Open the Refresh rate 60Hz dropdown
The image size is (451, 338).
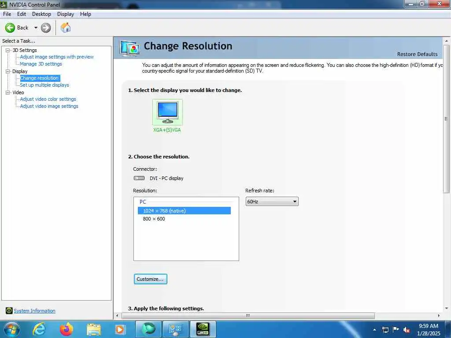point(272,202)
